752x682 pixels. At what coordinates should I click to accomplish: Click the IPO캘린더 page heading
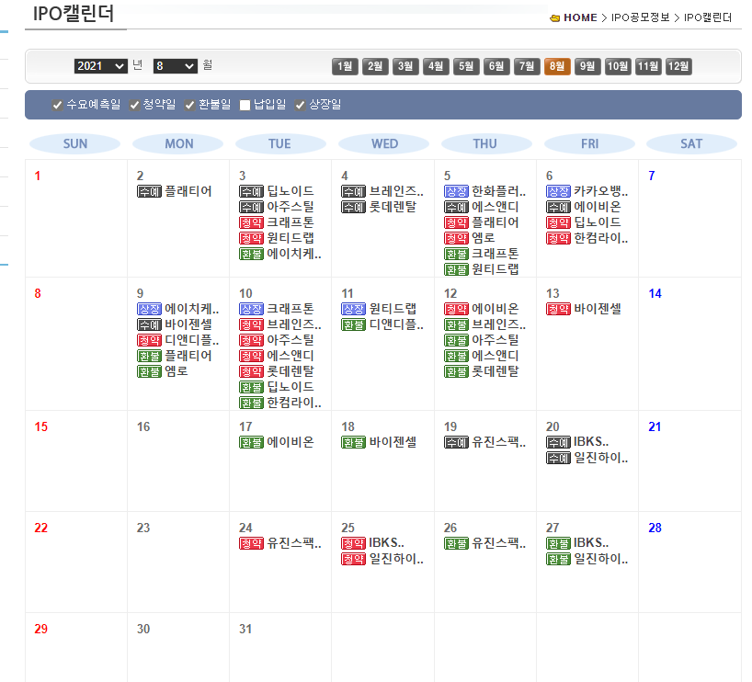click(x=74, y=14)
